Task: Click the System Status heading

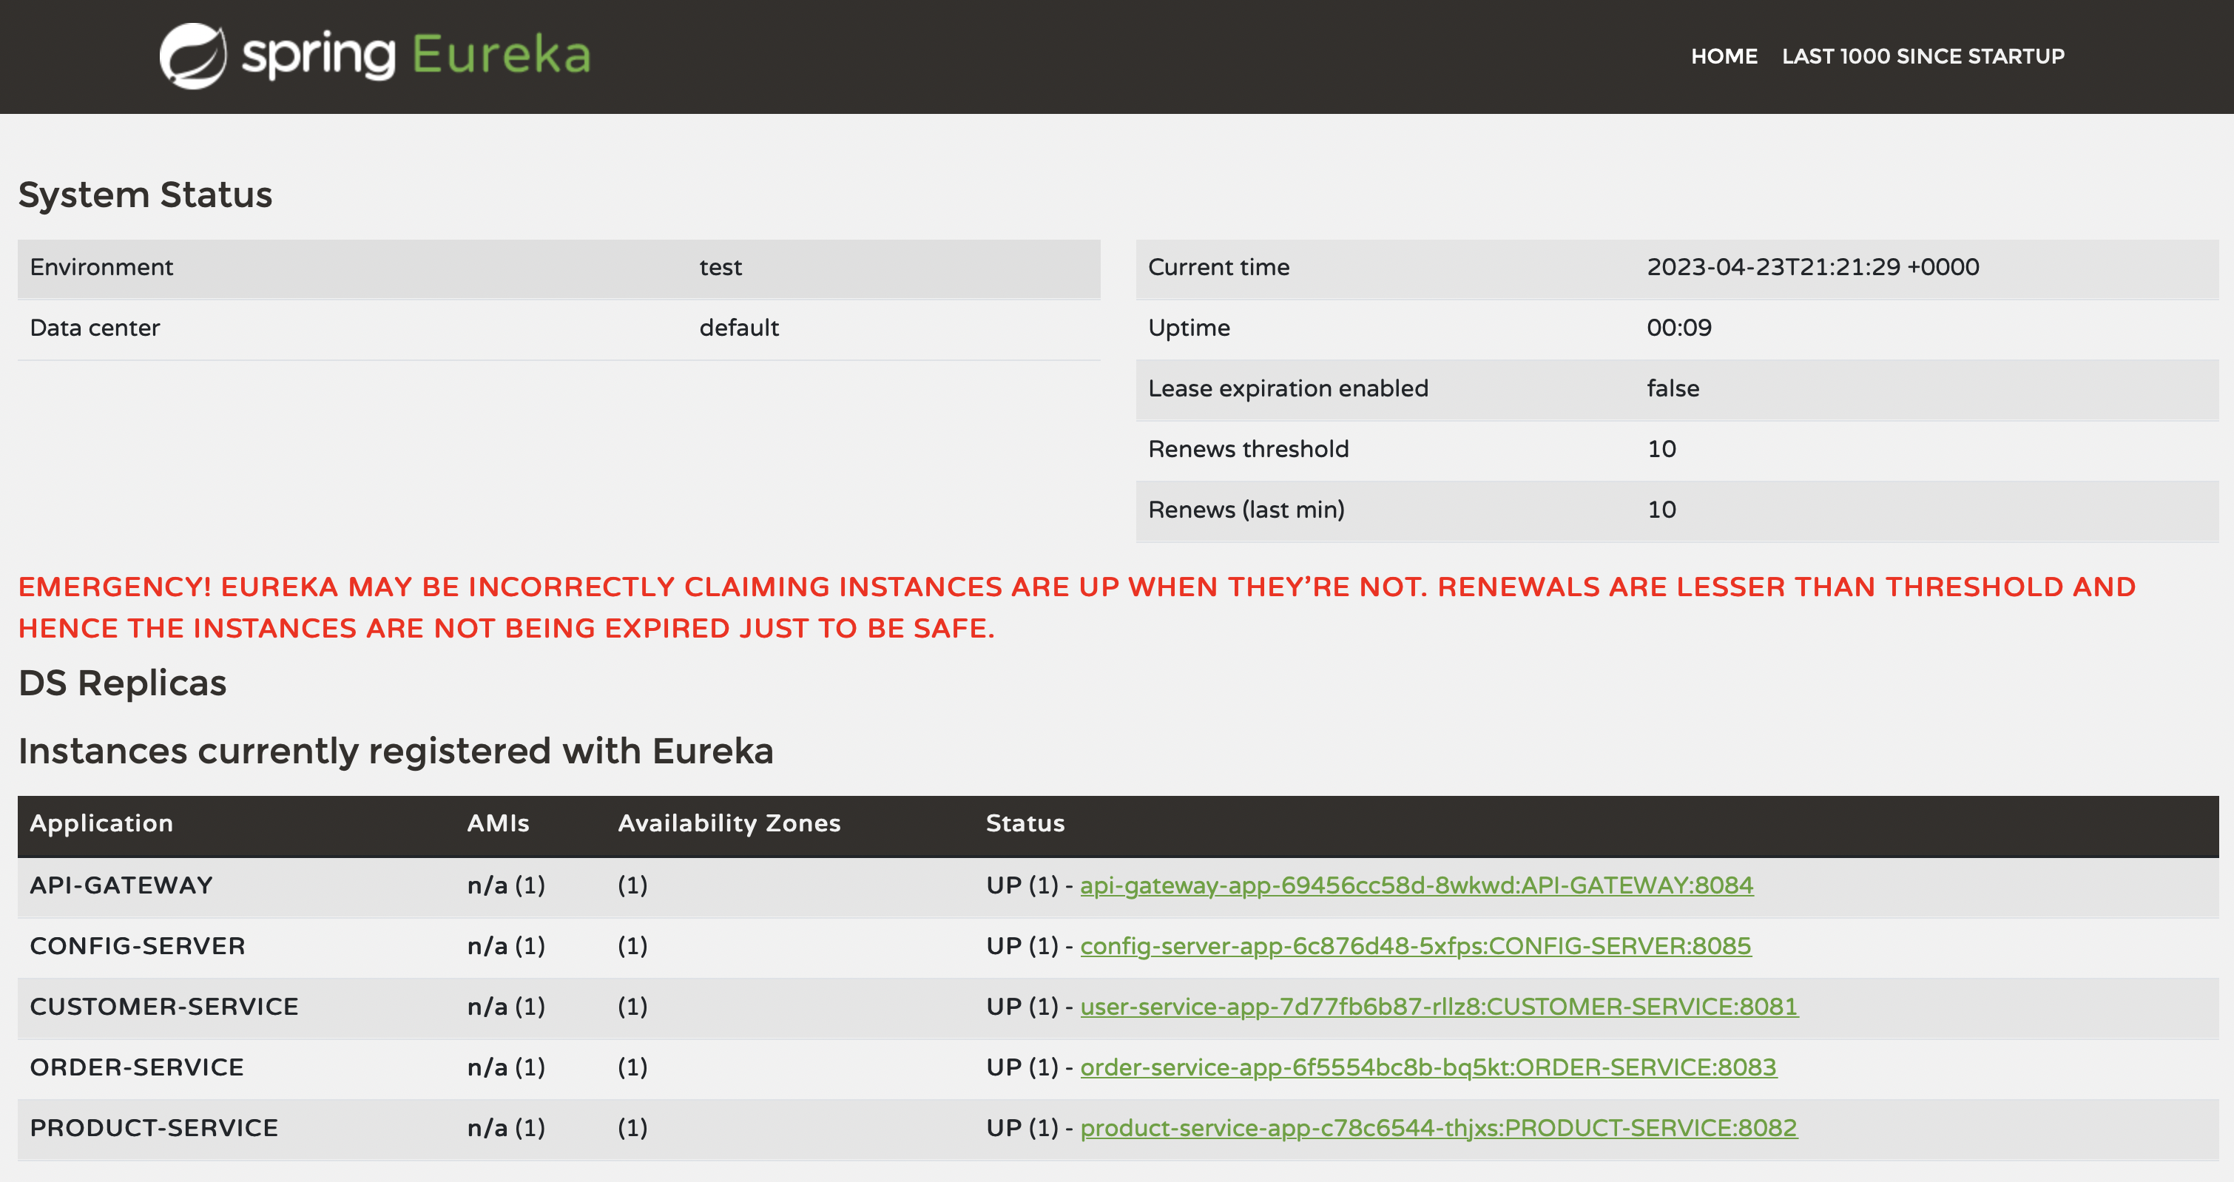Action: coord(146,195)
